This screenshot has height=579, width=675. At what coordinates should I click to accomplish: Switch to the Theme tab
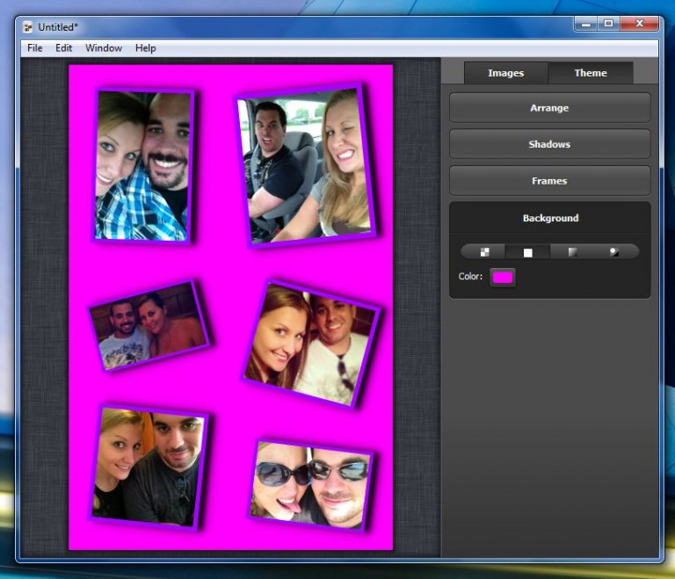[x=591, y=73]
